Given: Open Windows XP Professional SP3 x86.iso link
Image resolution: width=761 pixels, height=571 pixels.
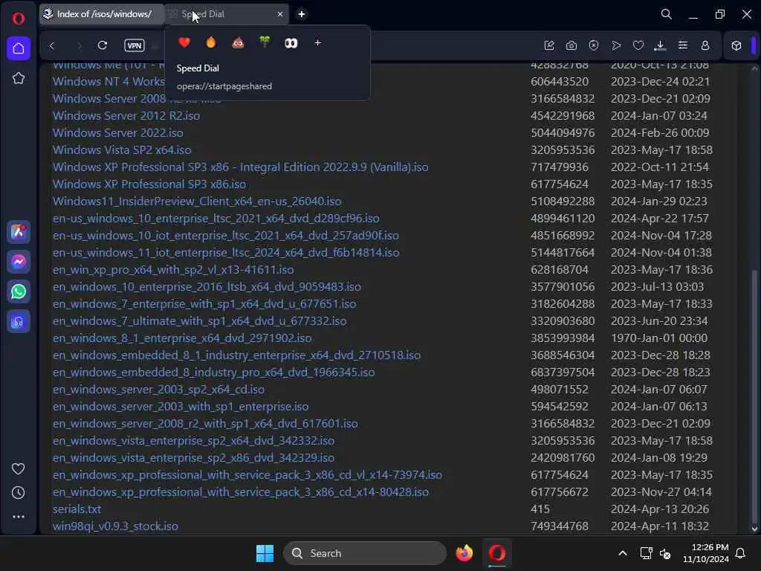Looking at the screenshot, I should pyautogui.click(x=149, y=184).
